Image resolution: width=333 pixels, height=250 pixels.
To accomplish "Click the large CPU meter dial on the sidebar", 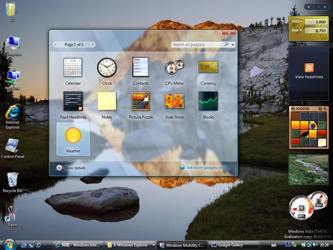I will 301,207.
